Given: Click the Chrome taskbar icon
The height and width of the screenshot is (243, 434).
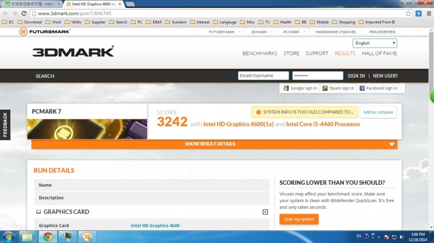Looking at the screenshot, I should coord(48,237).
